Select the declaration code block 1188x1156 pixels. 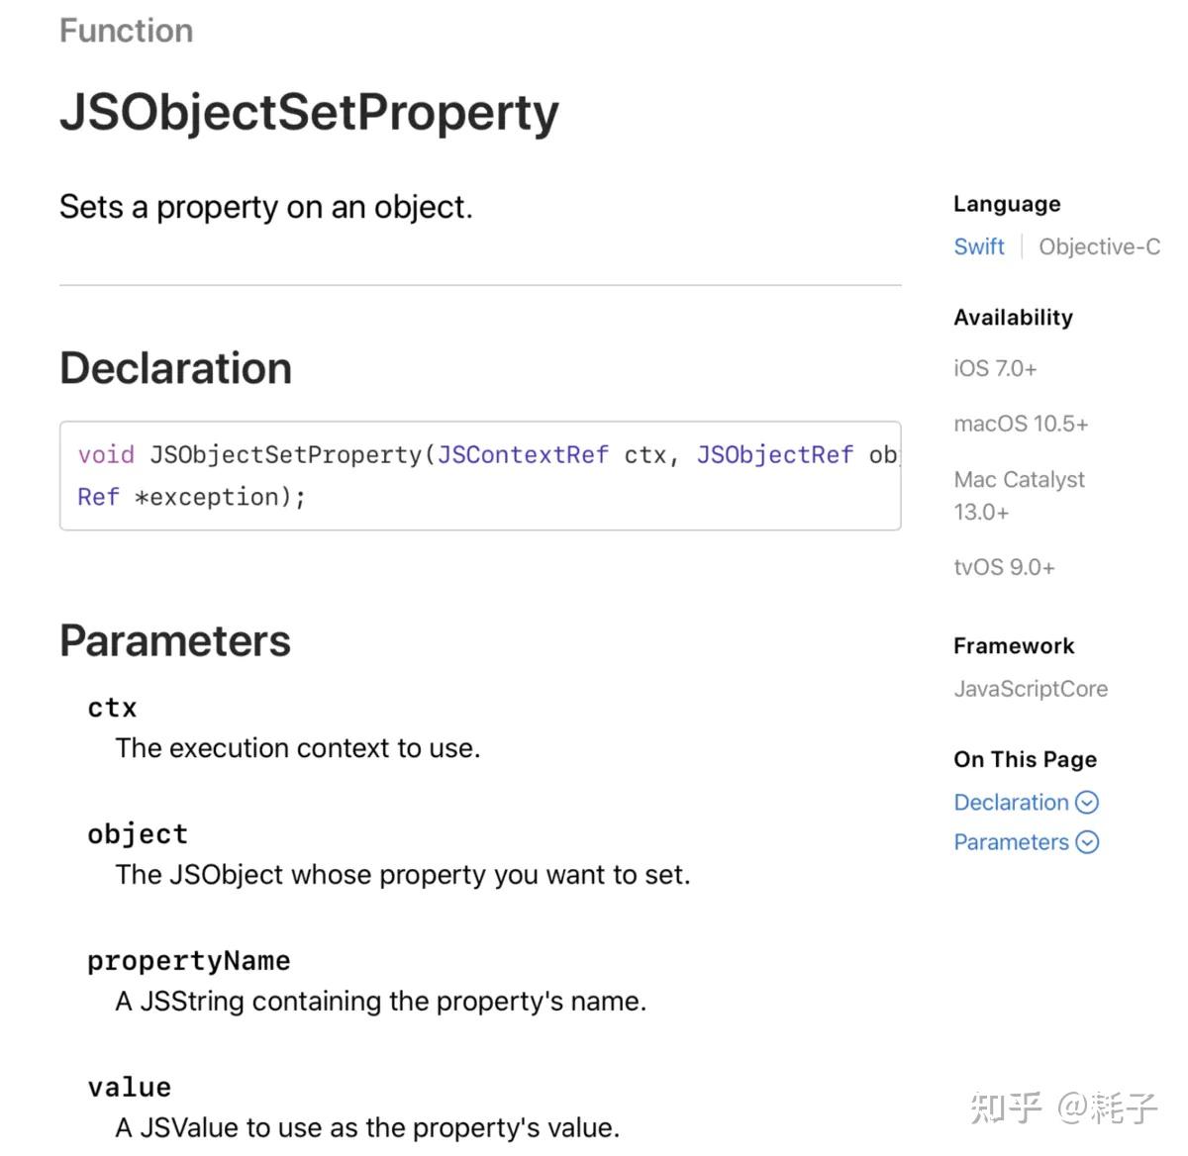pos(480,476)
